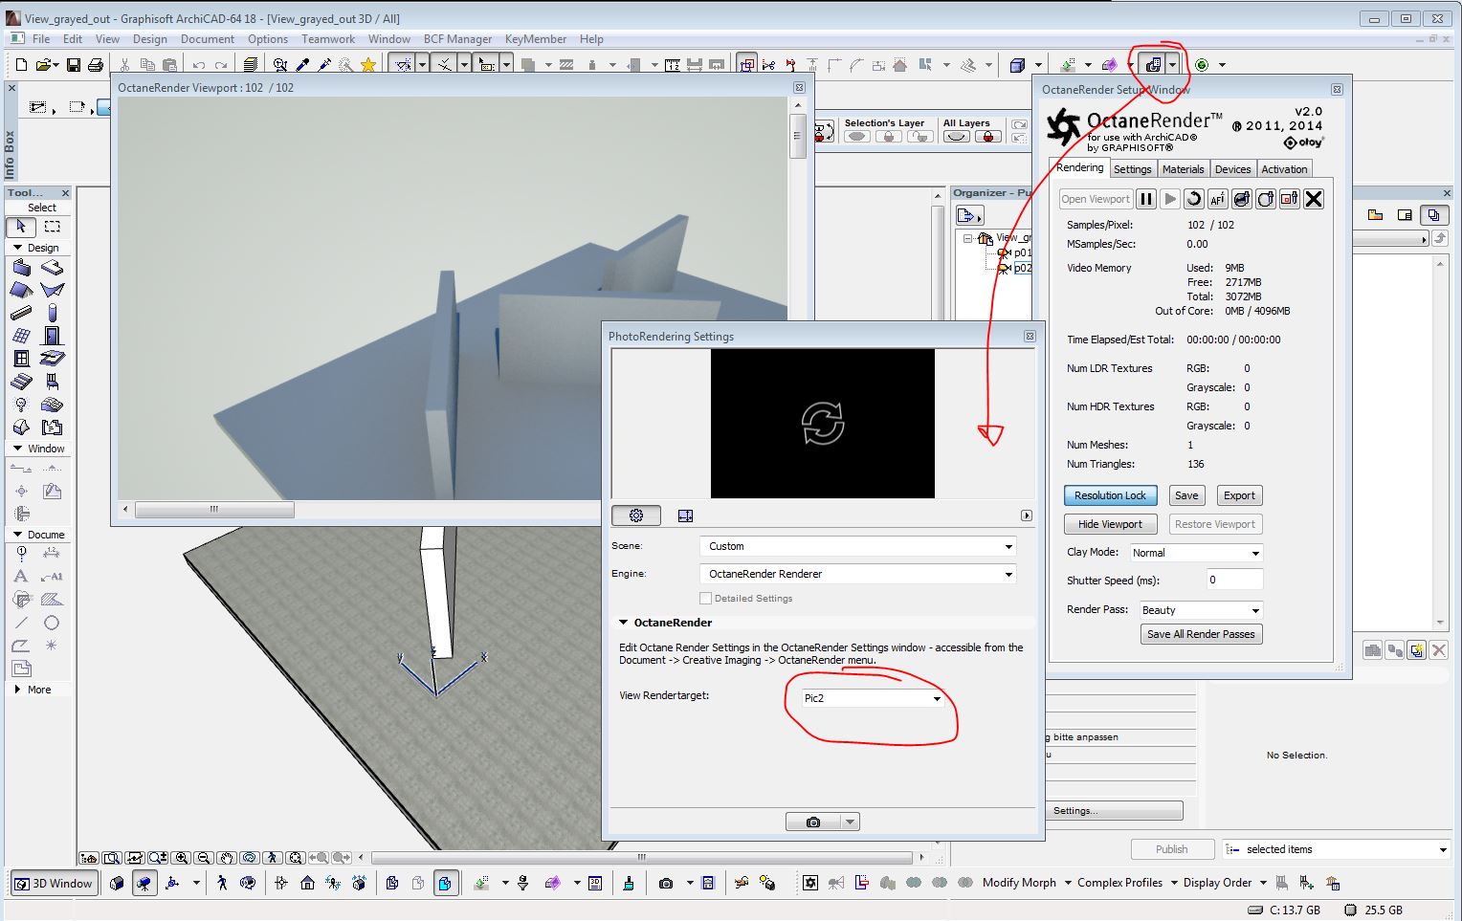
Task: Click the Shutter Speed (ms) input field
Action: pos(1234,580)
